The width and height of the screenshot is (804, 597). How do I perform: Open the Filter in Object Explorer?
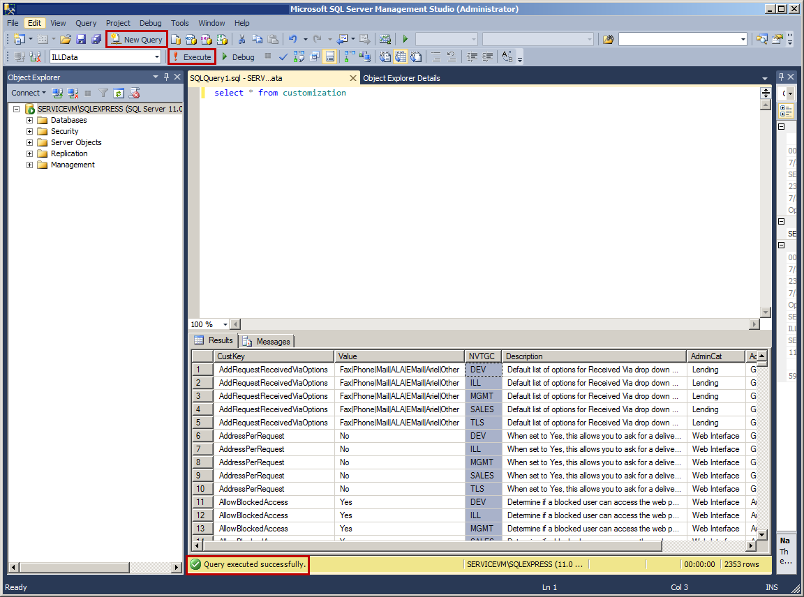click(103, 92)
